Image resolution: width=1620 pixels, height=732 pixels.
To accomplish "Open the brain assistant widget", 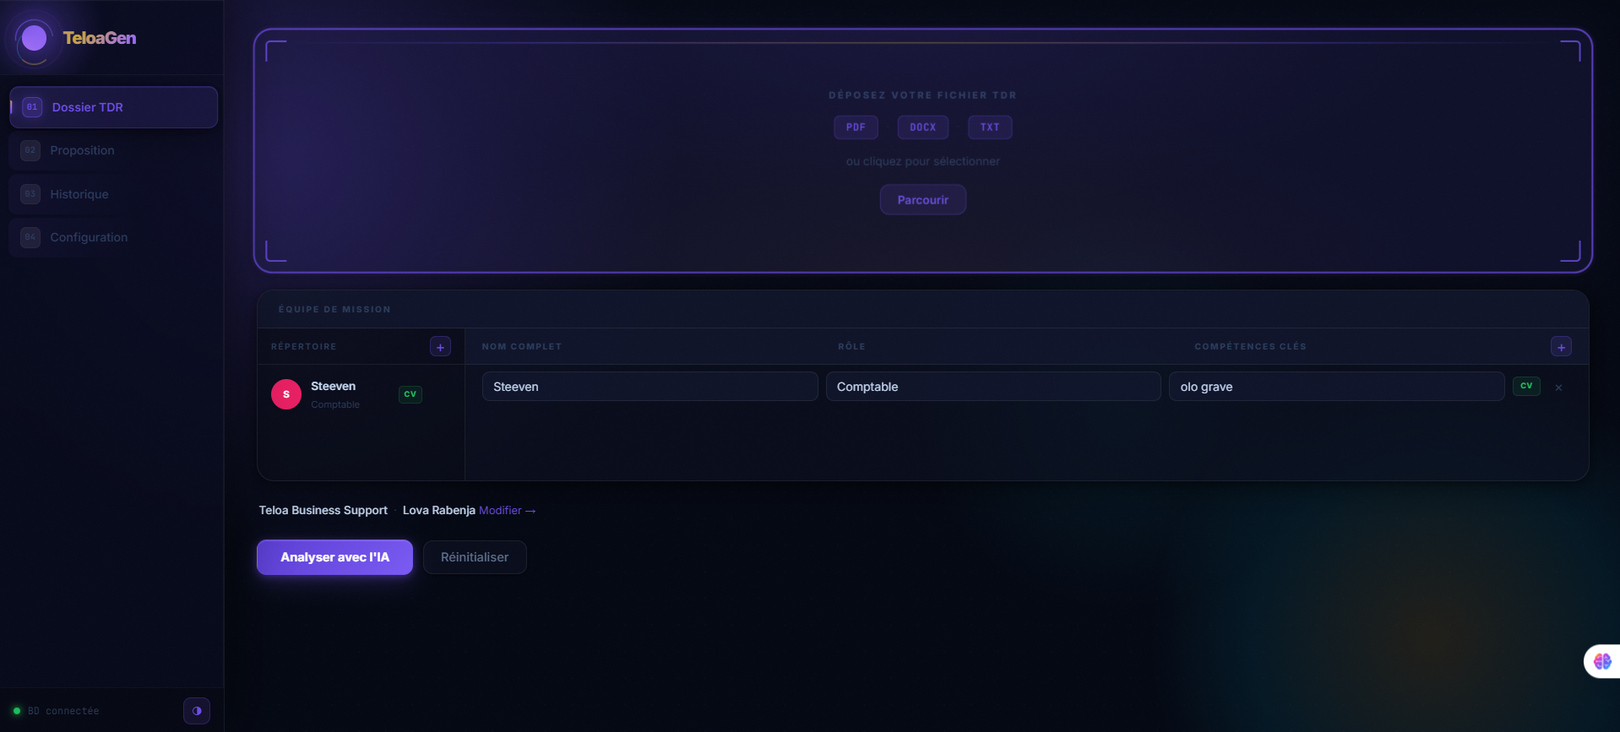I will [x=1602, y=661].
